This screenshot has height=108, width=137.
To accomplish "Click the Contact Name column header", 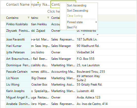I will click(x=18, y=4).
